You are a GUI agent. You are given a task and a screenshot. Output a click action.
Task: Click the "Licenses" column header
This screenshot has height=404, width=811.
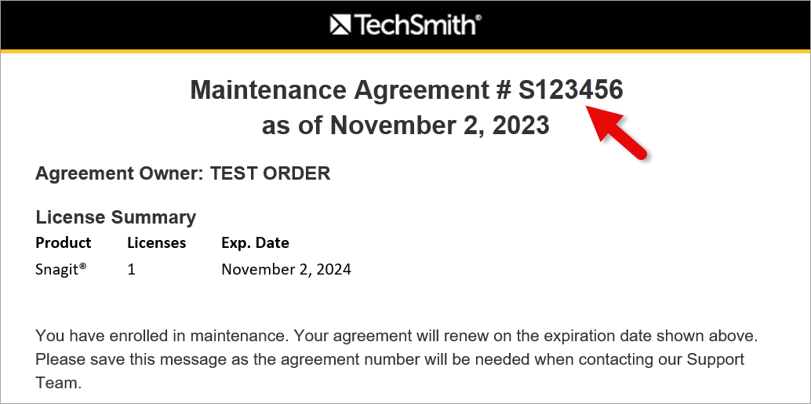(157, 242)
